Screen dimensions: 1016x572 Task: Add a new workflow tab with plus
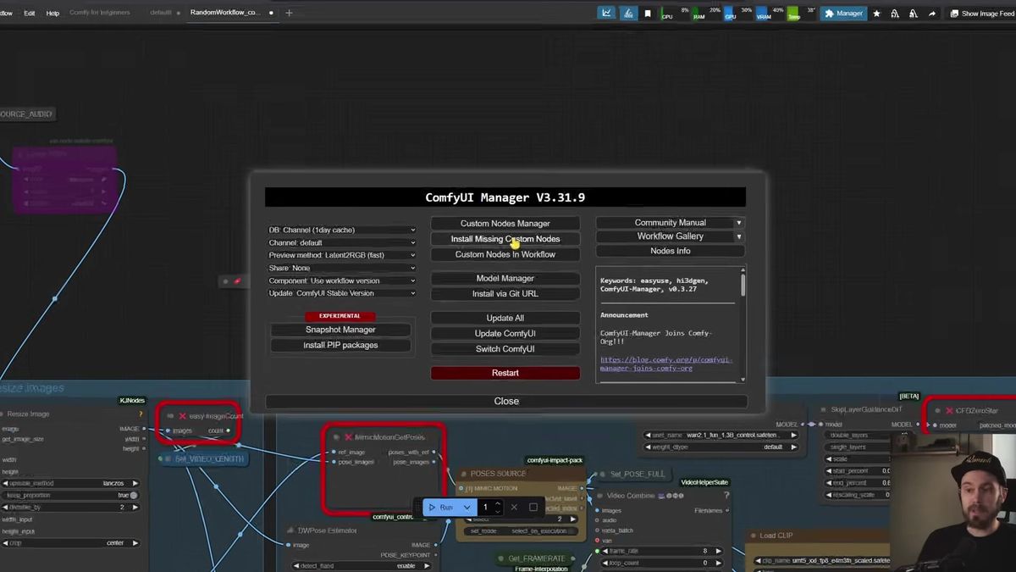click(x=289, y=13)
